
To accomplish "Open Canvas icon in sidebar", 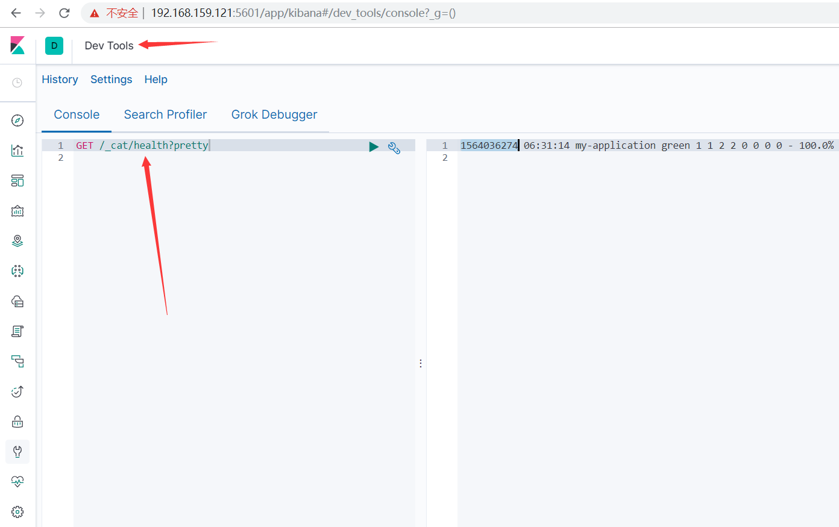I will click(17, 211).
